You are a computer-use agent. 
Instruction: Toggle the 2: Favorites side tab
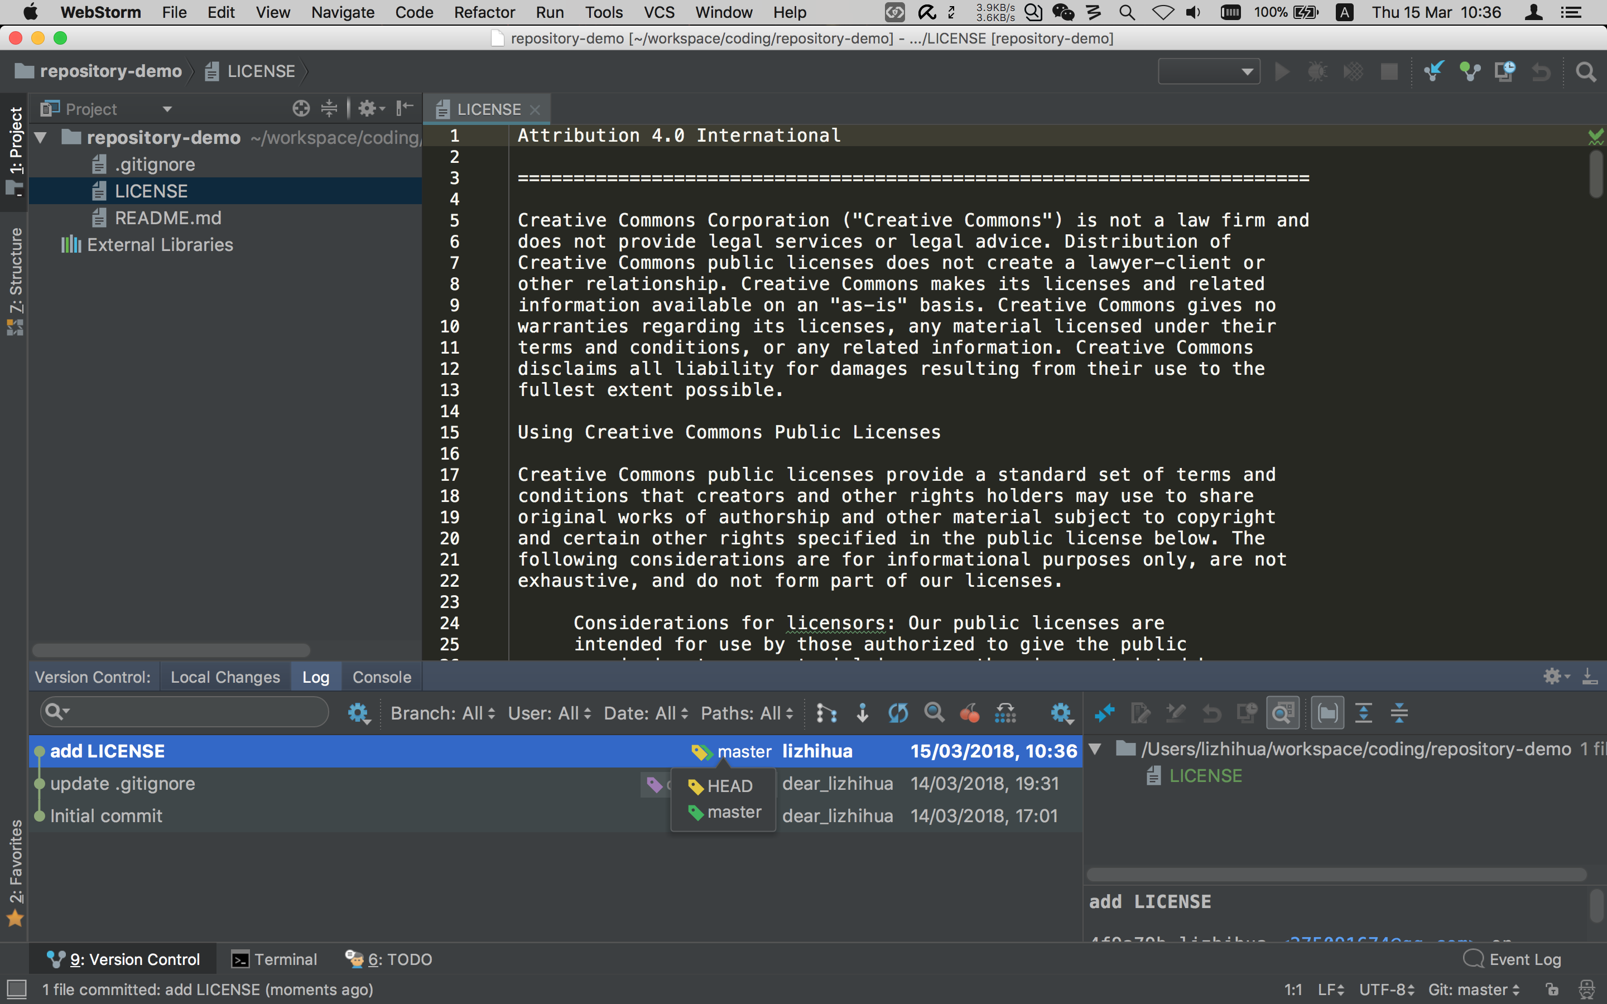coord(14,872)
